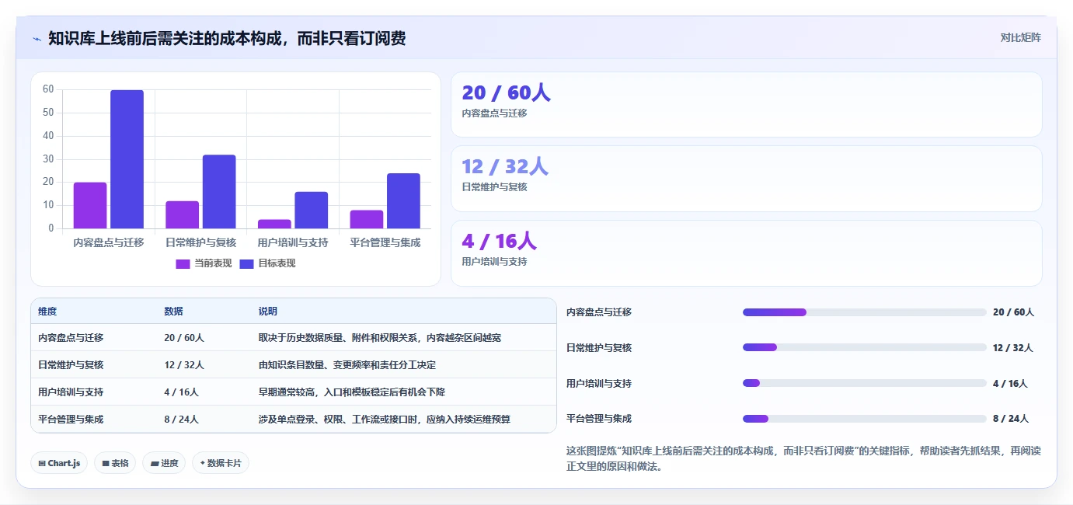1073x505 pixels.
Task: Click the 数据 column header
Action: point(173,312)
